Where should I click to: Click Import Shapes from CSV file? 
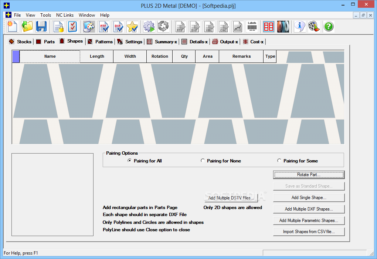309,232
